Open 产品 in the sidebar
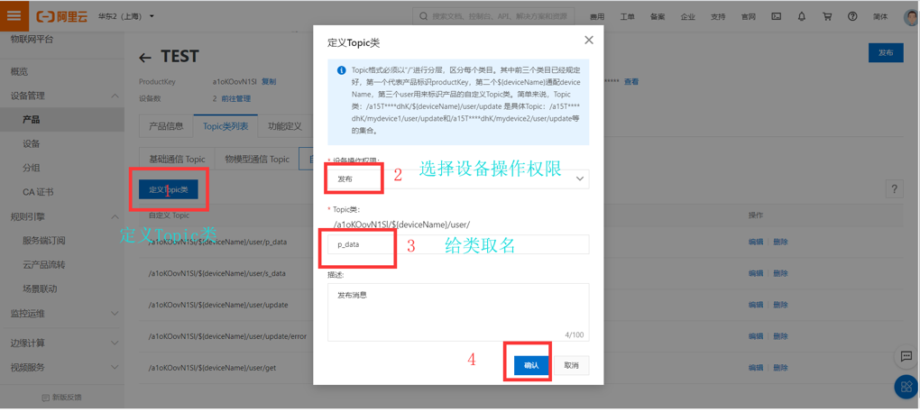Viewport: 920px width, 412px height. click(31, 120)
